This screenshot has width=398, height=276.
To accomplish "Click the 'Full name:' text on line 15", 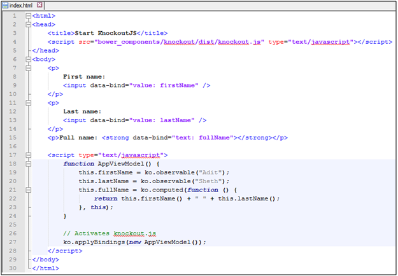I will 78,137.
